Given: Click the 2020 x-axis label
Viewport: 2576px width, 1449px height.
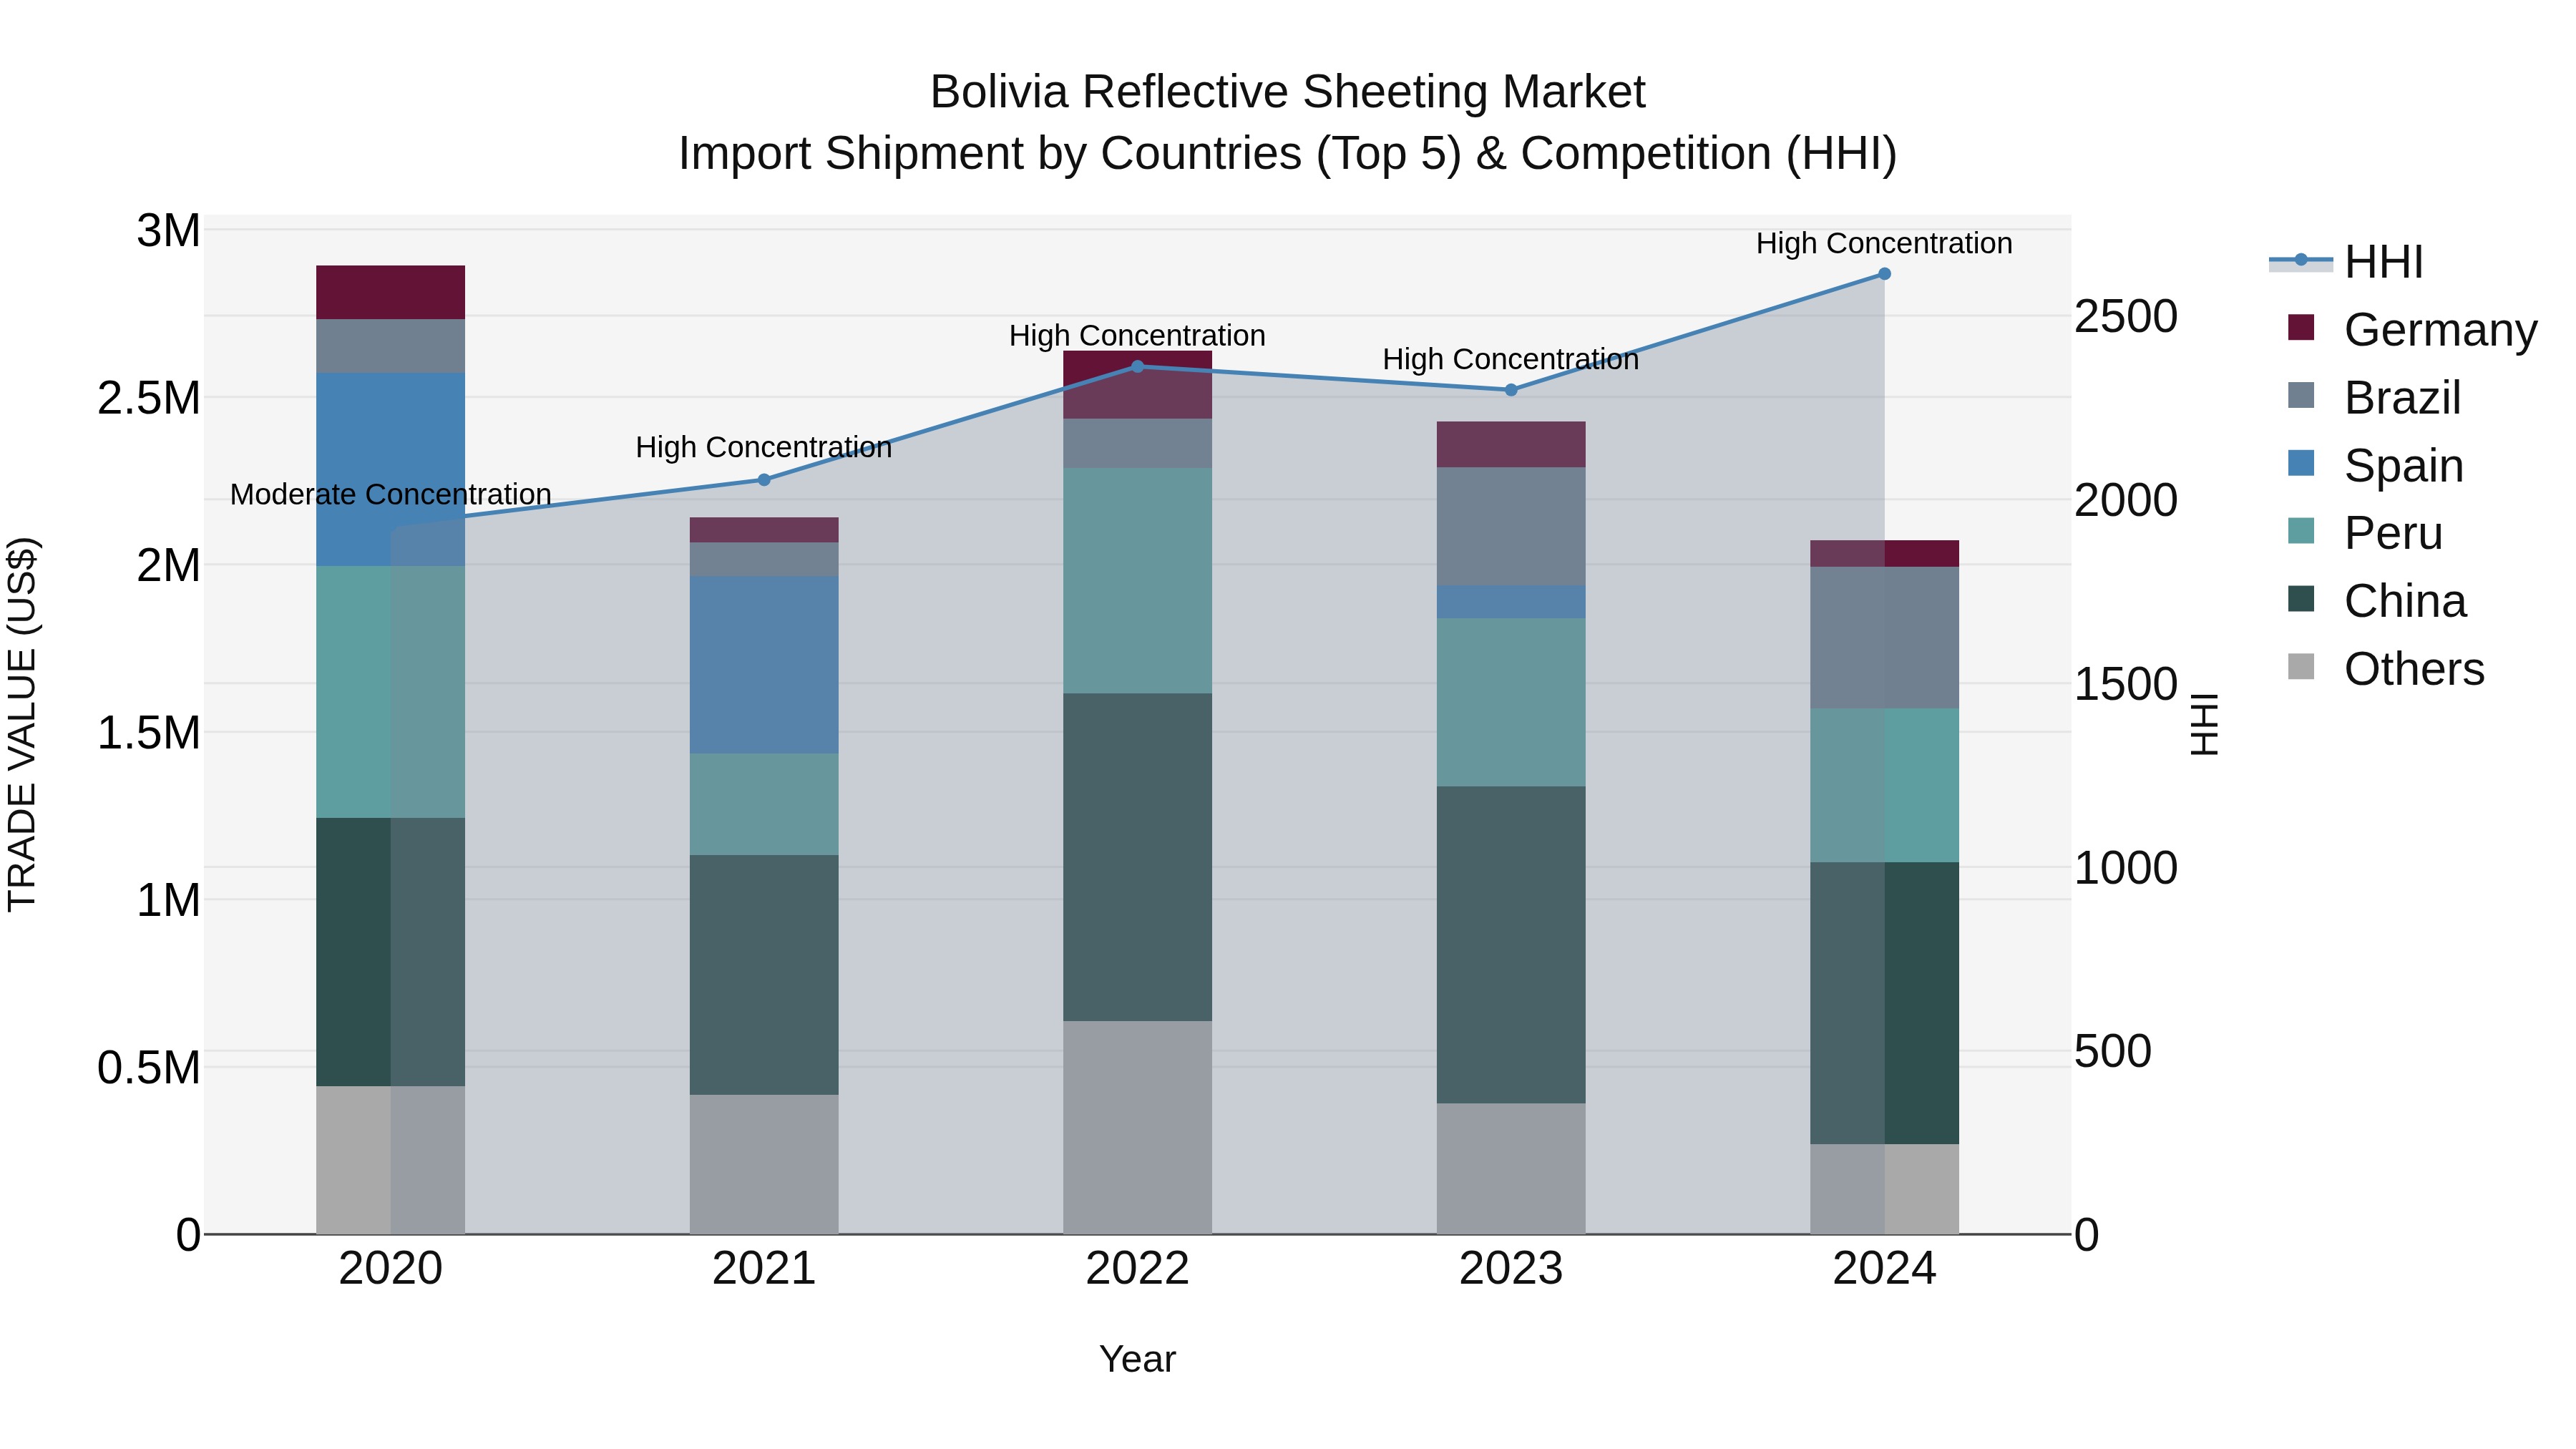Looking at the screenshot, I should click(391, 1269).
